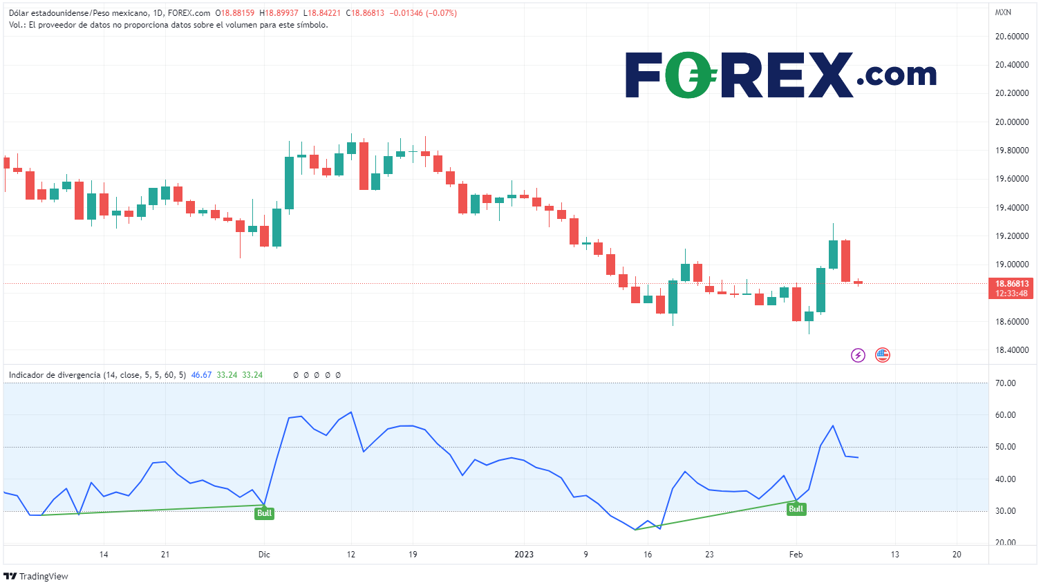Click the date label 13 after Feb
This screenshot has height=585, width=1041.
click(895, 555)
